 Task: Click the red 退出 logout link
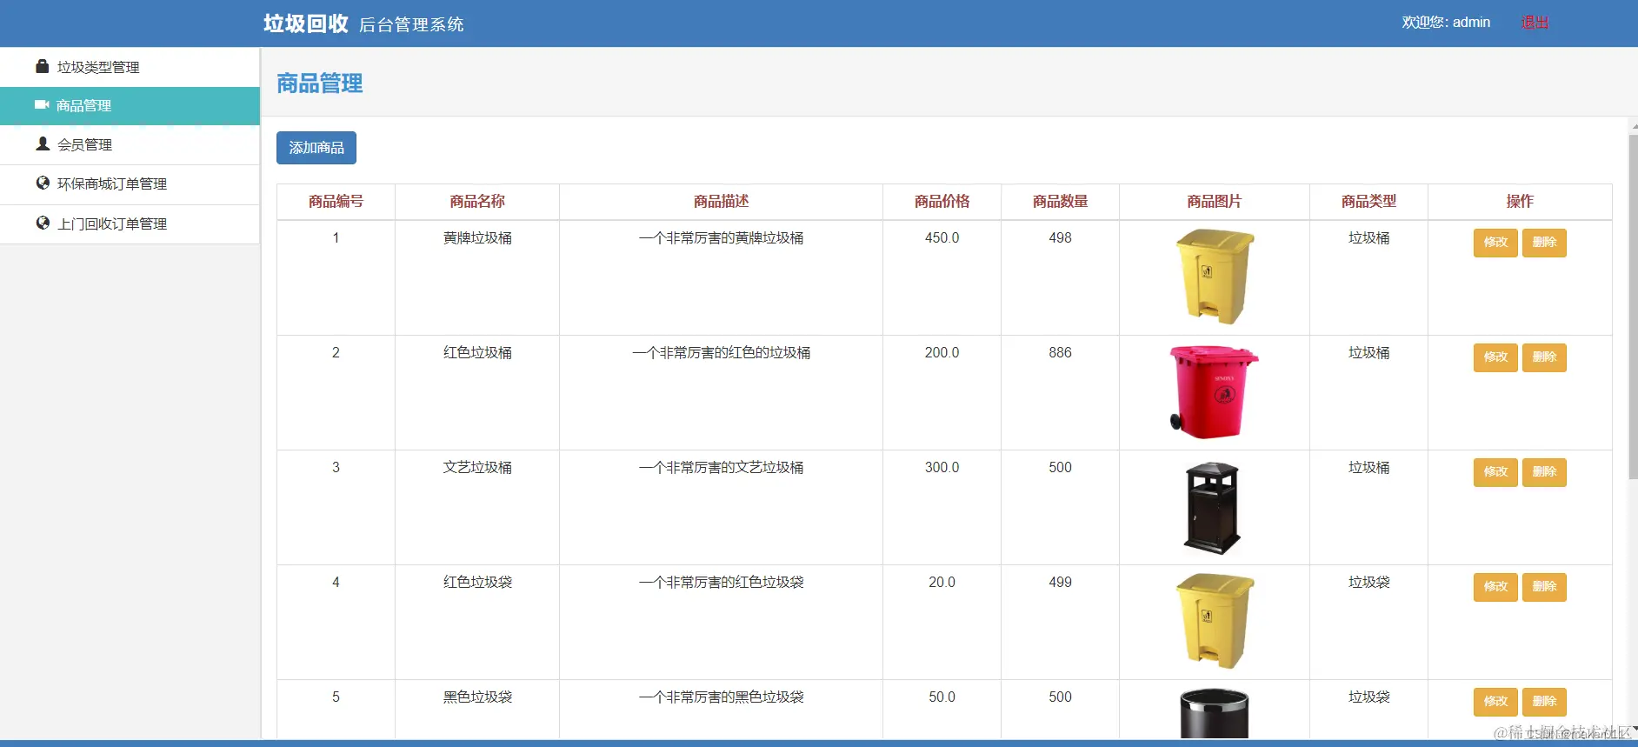1535,23
